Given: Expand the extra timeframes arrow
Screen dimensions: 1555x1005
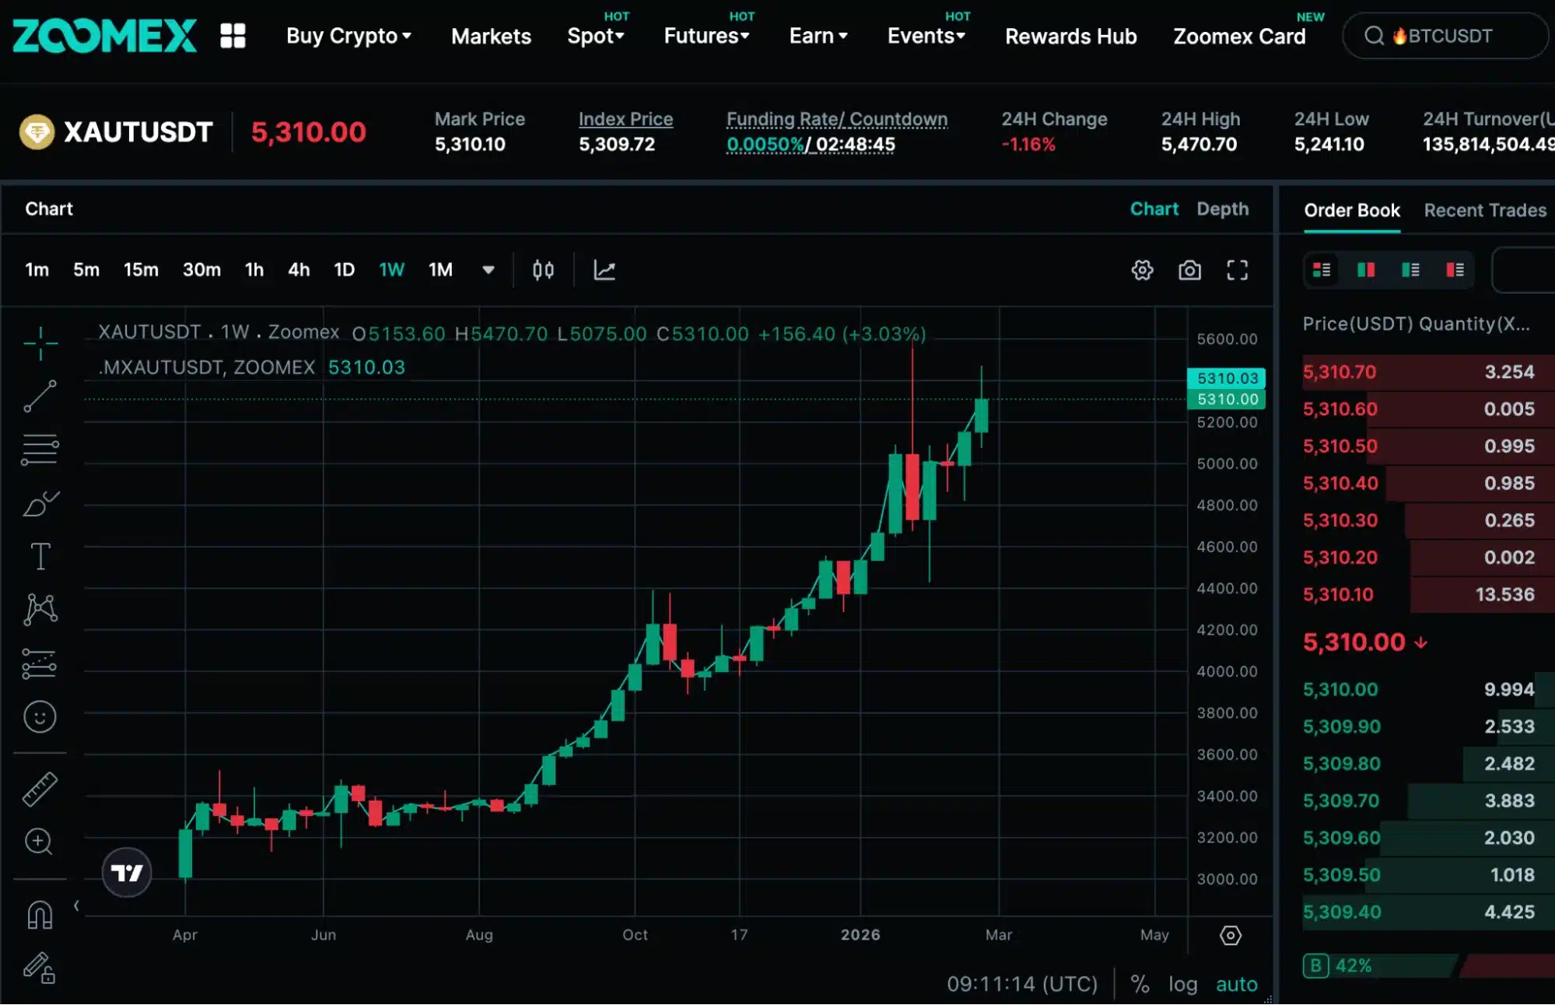Looking at the screenshot, I should pyautogui.click(x=489, y=270).
